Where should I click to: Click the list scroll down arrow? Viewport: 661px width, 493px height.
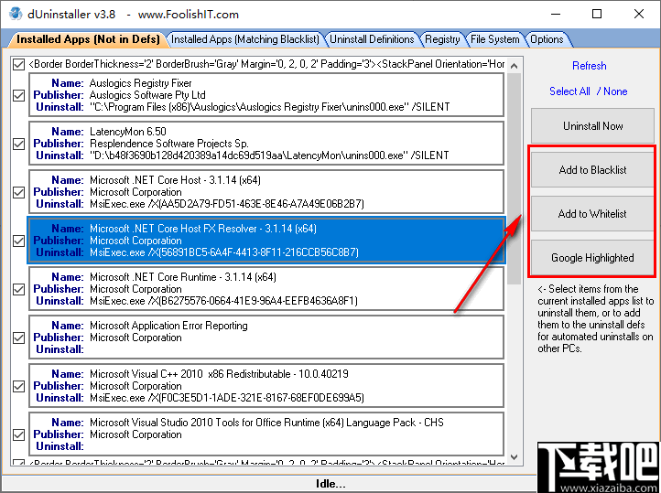point(514,457)
